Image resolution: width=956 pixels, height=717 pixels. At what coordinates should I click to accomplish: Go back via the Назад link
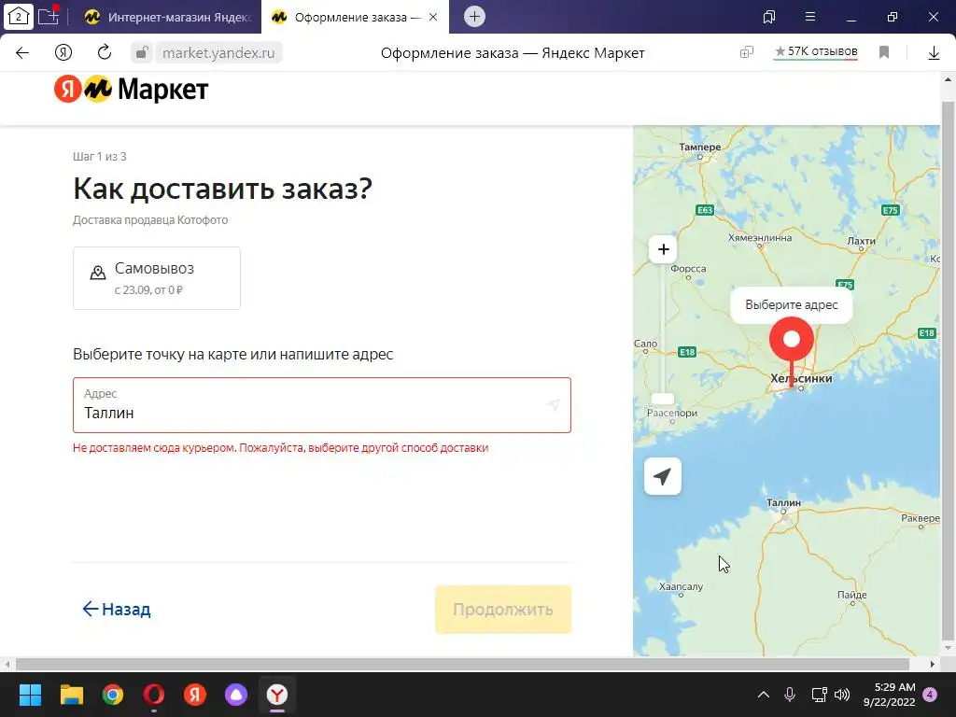point(117,609)
